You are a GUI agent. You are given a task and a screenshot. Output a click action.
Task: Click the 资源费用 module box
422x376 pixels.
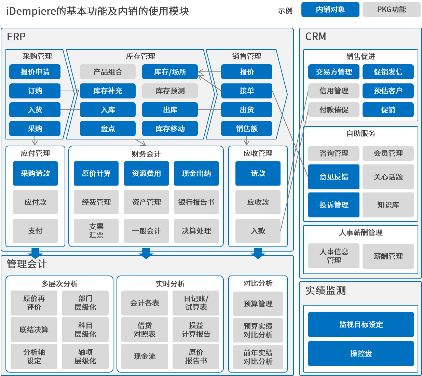(x=146, y=174)
